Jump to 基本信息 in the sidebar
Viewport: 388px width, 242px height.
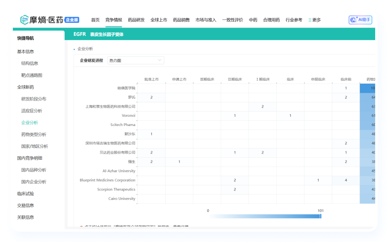[x=26, y=52]
